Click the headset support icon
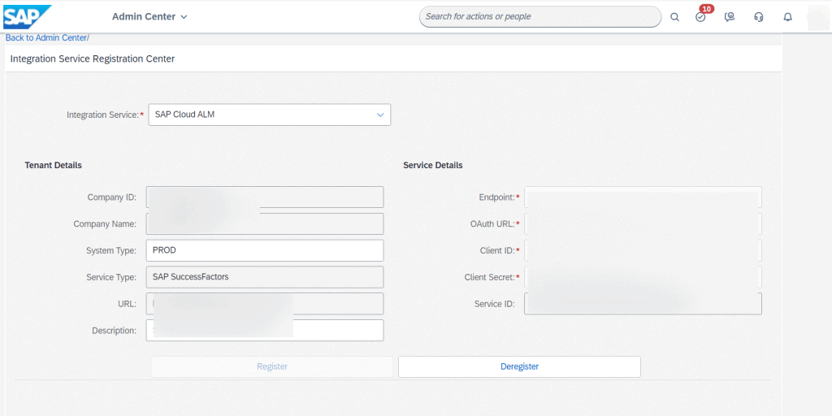Image resolution: width=832 pixels, height=416 pixels. coord(759,17)
